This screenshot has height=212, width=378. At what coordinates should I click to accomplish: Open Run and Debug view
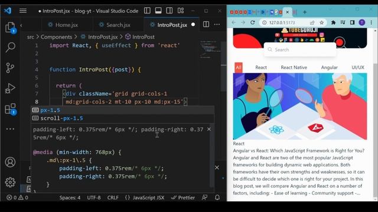tap(10, 88)
